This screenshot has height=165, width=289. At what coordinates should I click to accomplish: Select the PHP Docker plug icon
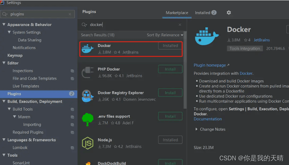(x=88, y=72)
